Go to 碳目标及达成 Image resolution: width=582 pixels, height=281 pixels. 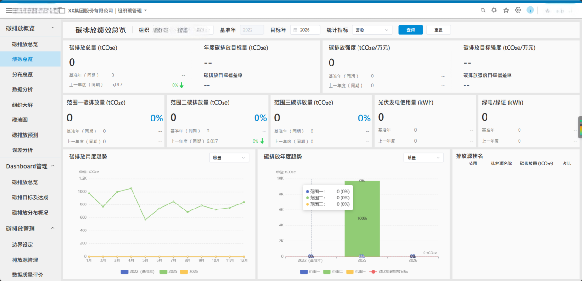tap(30, 198)
